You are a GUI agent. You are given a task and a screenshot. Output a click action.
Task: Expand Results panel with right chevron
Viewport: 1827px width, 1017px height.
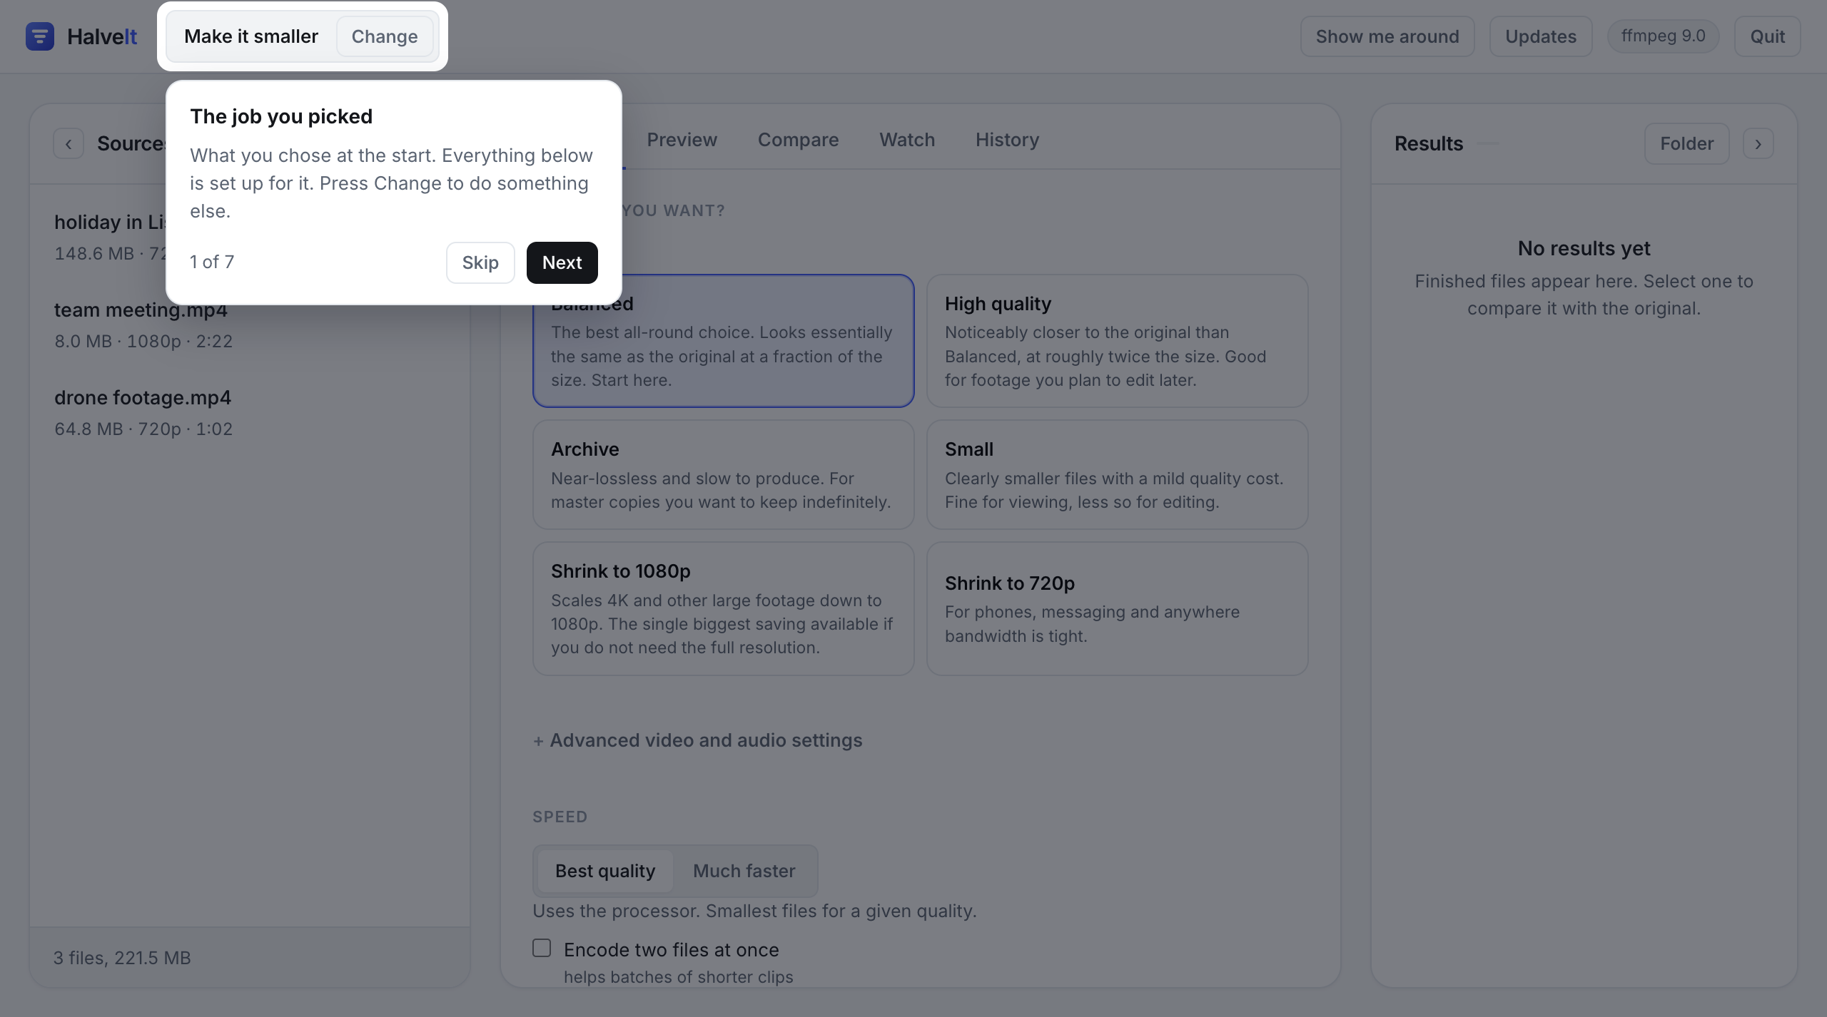[1758, 143]
